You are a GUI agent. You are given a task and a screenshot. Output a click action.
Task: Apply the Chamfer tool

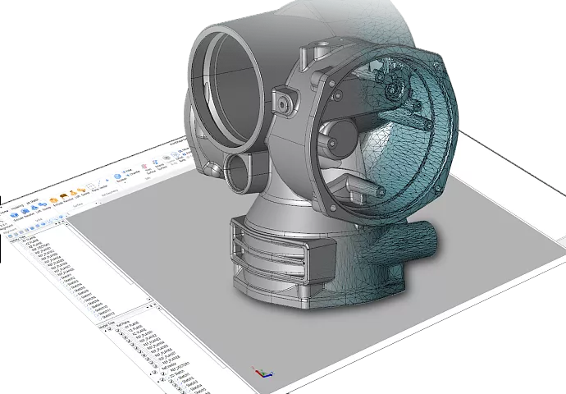[134, 174]
